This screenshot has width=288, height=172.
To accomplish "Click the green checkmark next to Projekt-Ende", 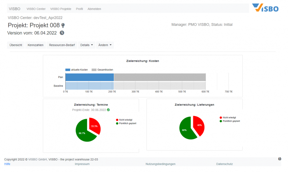I will (109, 110).
